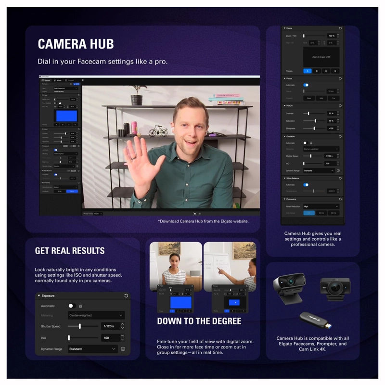Reset Processing section in the full settings panel
Screen dimensions: 385x385
click(340, 199)
